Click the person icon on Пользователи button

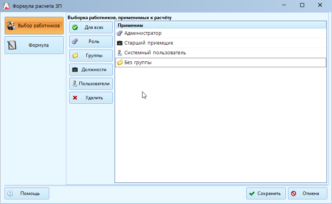(x=75, y=84)
